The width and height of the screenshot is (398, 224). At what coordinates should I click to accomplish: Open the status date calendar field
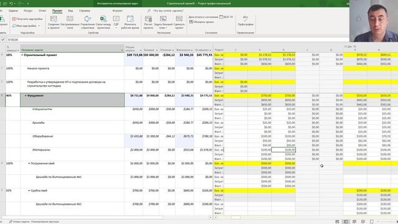pyautogui.click(x=226, y=17)
